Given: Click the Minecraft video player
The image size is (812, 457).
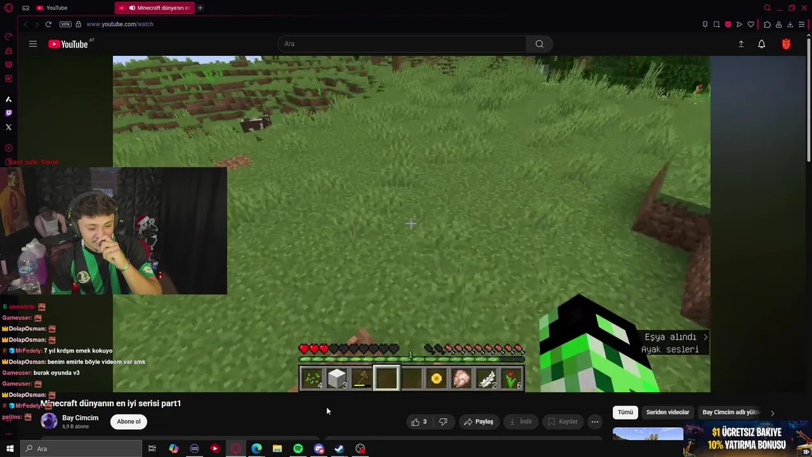Looking at the screenshot, I should click(x=411, y=223).
